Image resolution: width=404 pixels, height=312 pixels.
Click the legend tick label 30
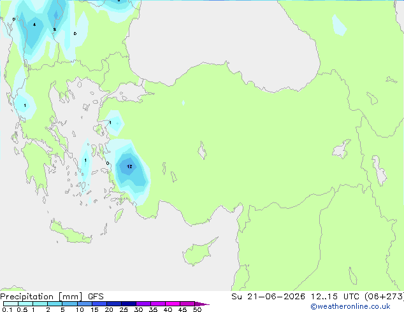point(138,309)
